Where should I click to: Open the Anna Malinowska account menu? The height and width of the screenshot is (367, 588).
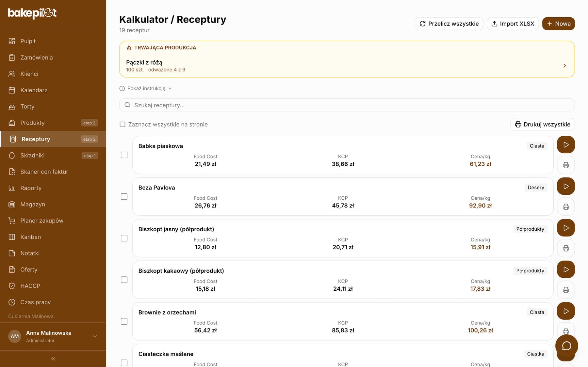[53, 336]
